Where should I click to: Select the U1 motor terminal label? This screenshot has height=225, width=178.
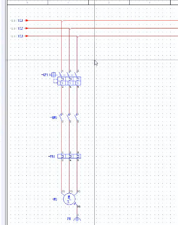(63, 191)
